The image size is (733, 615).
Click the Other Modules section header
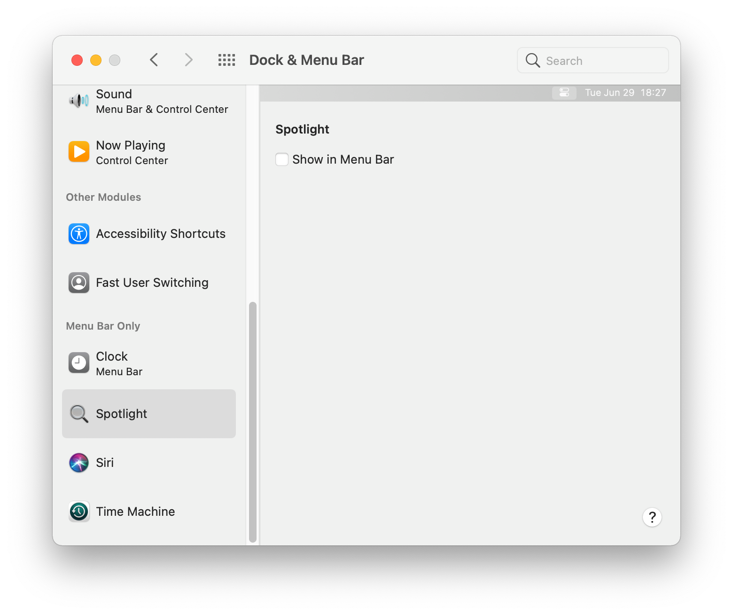coord(103,197)
